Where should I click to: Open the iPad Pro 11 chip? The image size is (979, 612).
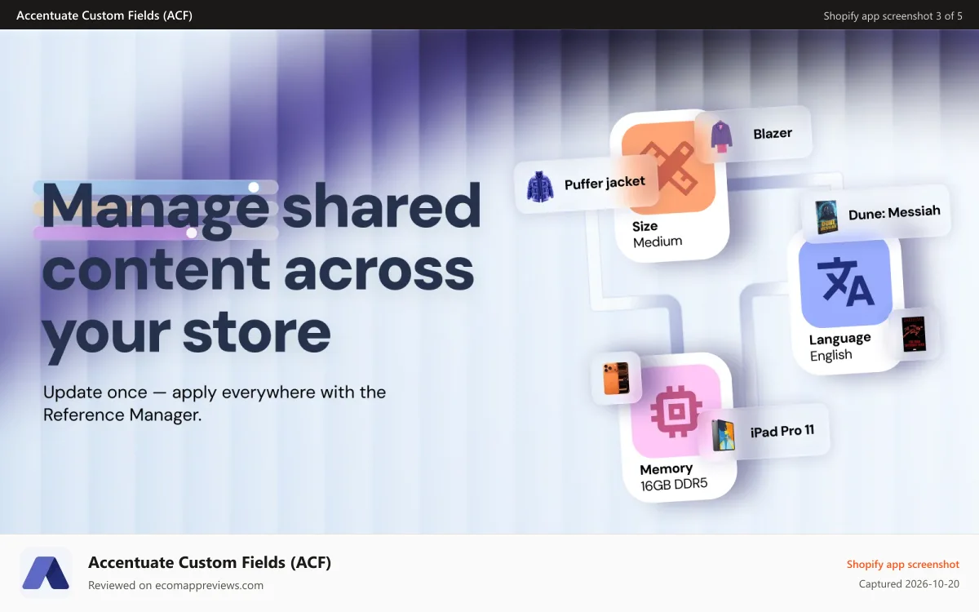(x=764, y=432)
